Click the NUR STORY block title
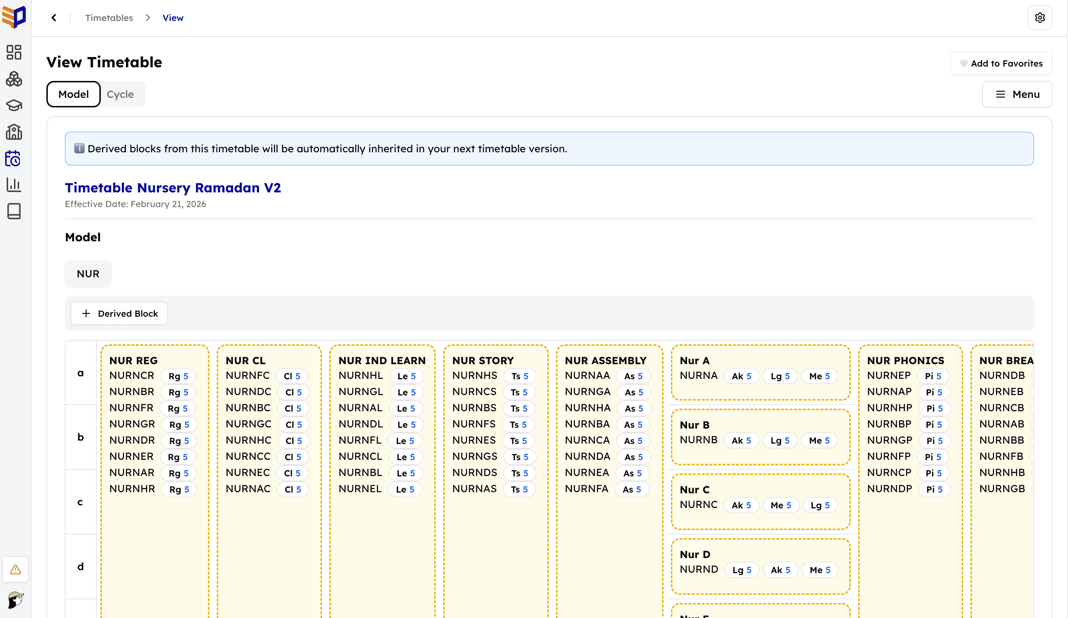The height and width of the screenshot is (618, 1068). 483,360
